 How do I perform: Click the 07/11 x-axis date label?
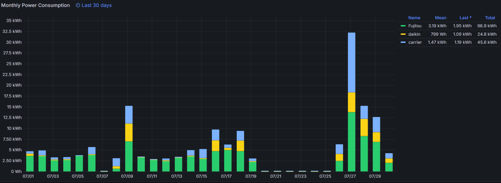coord(152,176)
